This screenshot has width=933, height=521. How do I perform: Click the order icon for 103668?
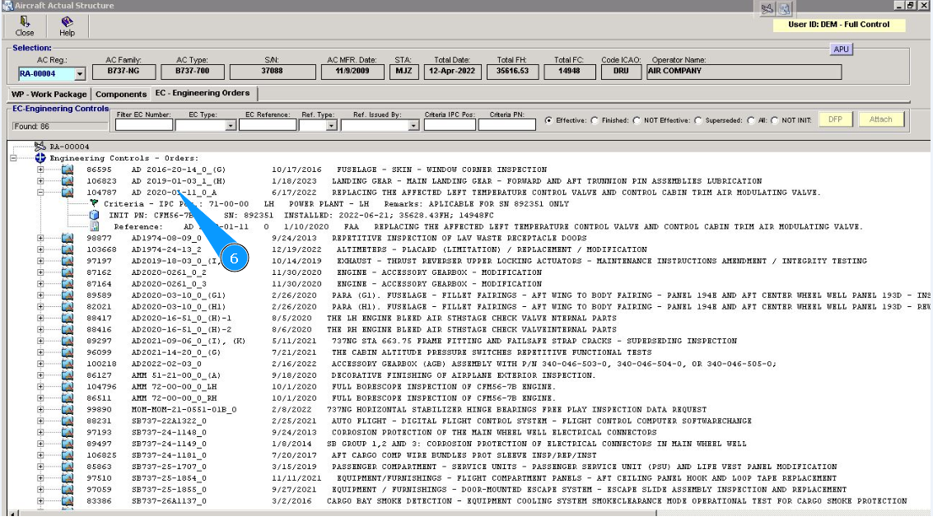coord(68,249)
